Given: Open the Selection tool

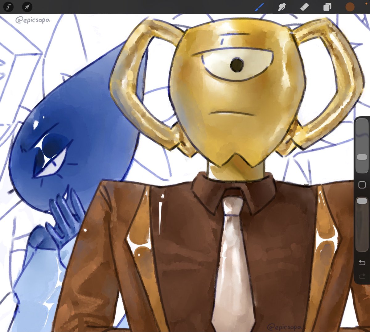Looking at the screenshot, I should click(9, 6).
